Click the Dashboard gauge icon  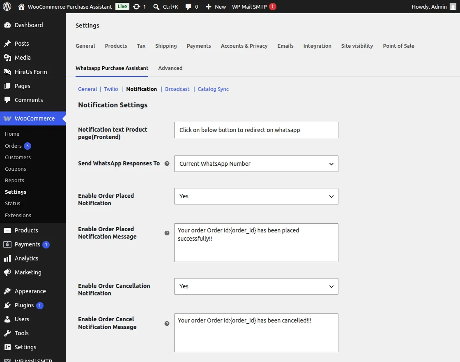point(7,25)
